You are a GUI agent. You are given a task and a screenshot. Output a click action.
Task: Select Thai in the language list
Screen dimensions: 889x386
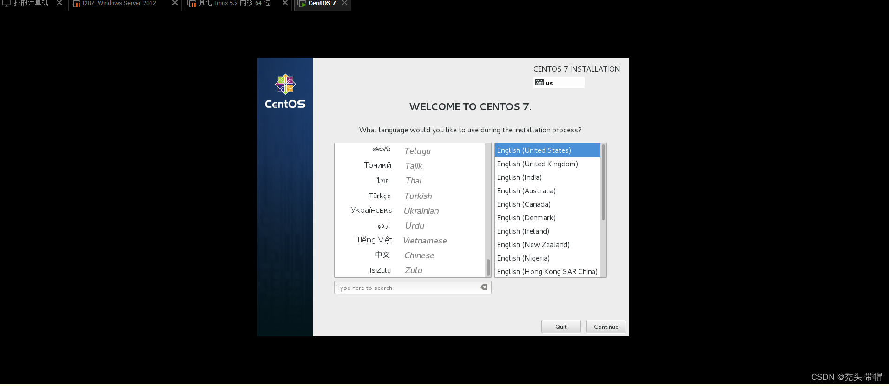click(x=410, y=181)
